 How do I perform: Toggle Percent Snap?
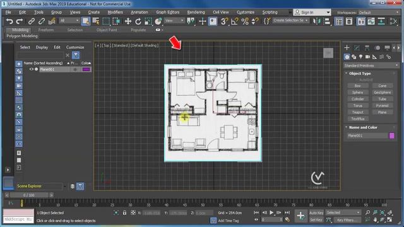click(245, 21)
